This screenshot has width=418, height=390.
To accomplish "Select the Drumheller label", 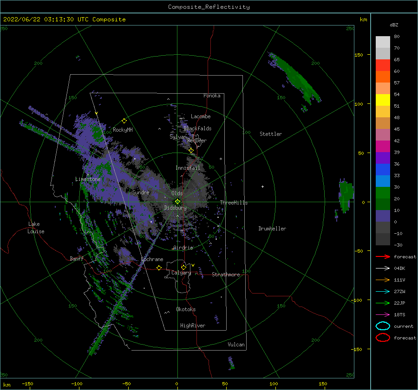I will 272,229.
